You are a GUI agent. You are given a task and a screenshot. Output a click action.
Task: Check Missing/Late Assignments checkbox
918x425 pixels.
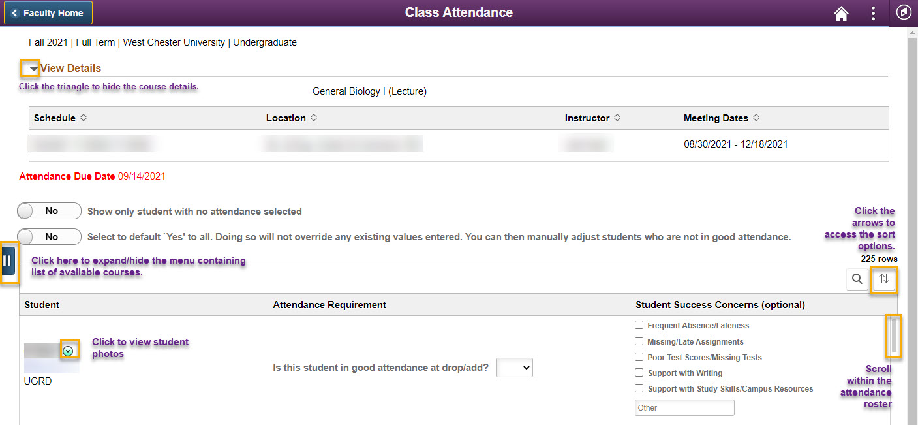pyautogui.click(x=639, y=341)
